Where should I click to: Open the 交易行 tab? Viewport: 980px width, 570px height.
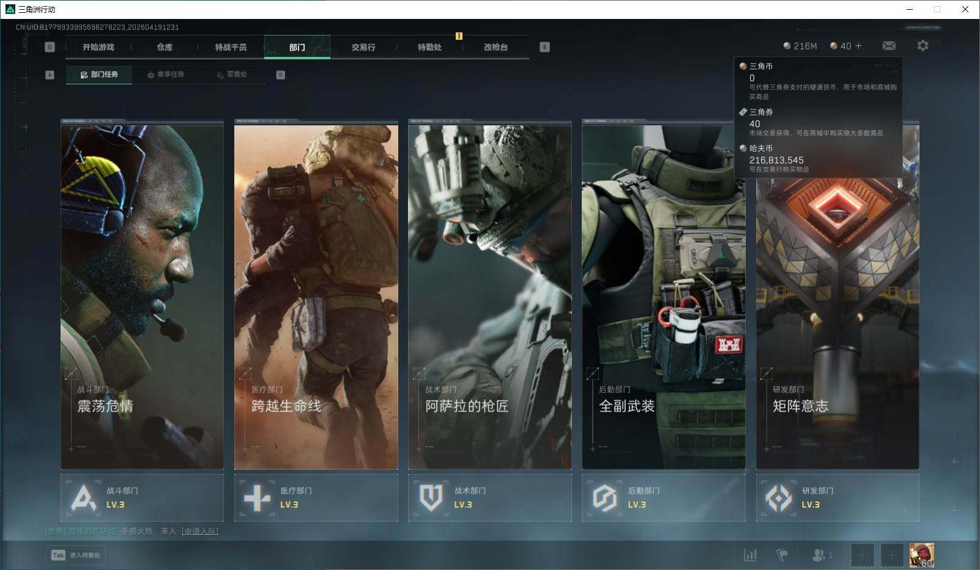point(363,47)
